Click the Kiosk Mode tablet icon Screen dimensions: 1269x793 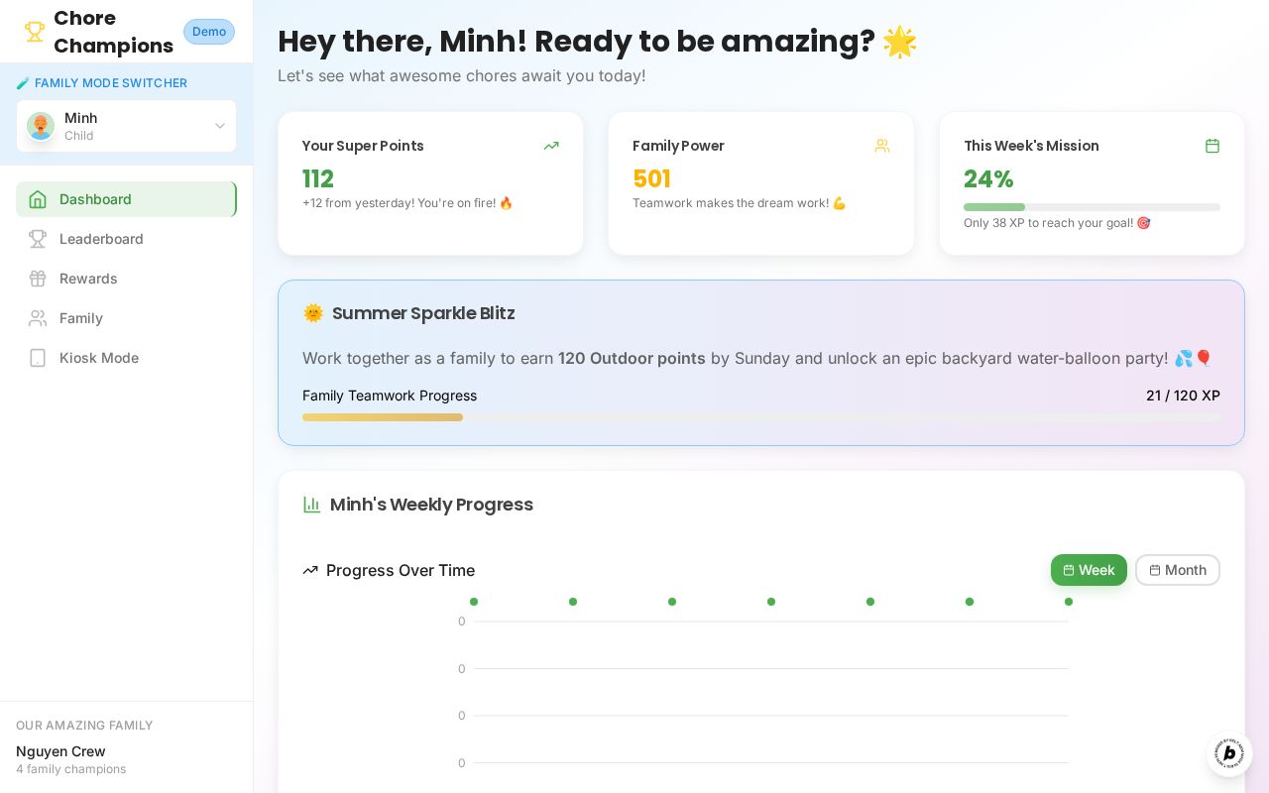click(38, 358)
